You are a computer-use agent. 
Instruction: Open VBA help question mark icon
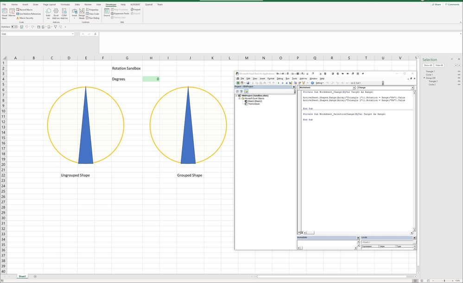312,83
